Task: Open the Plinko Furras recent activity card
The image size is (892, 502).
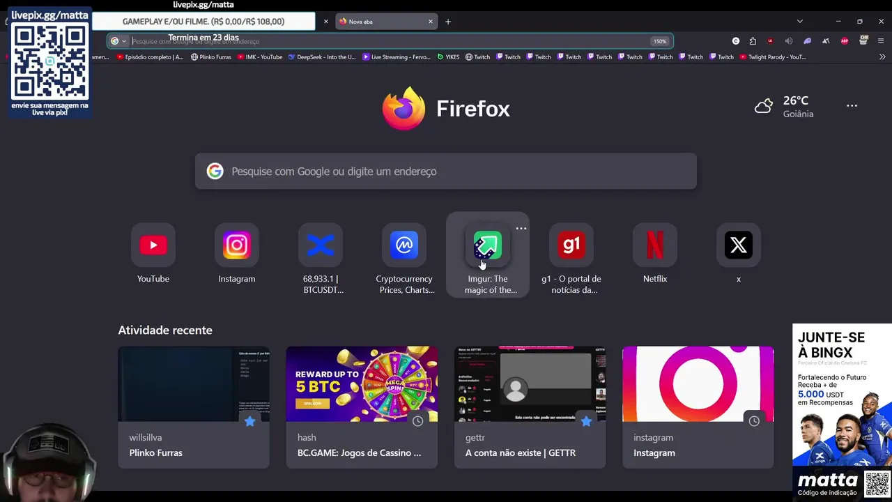Action: [x=194, y=407]
